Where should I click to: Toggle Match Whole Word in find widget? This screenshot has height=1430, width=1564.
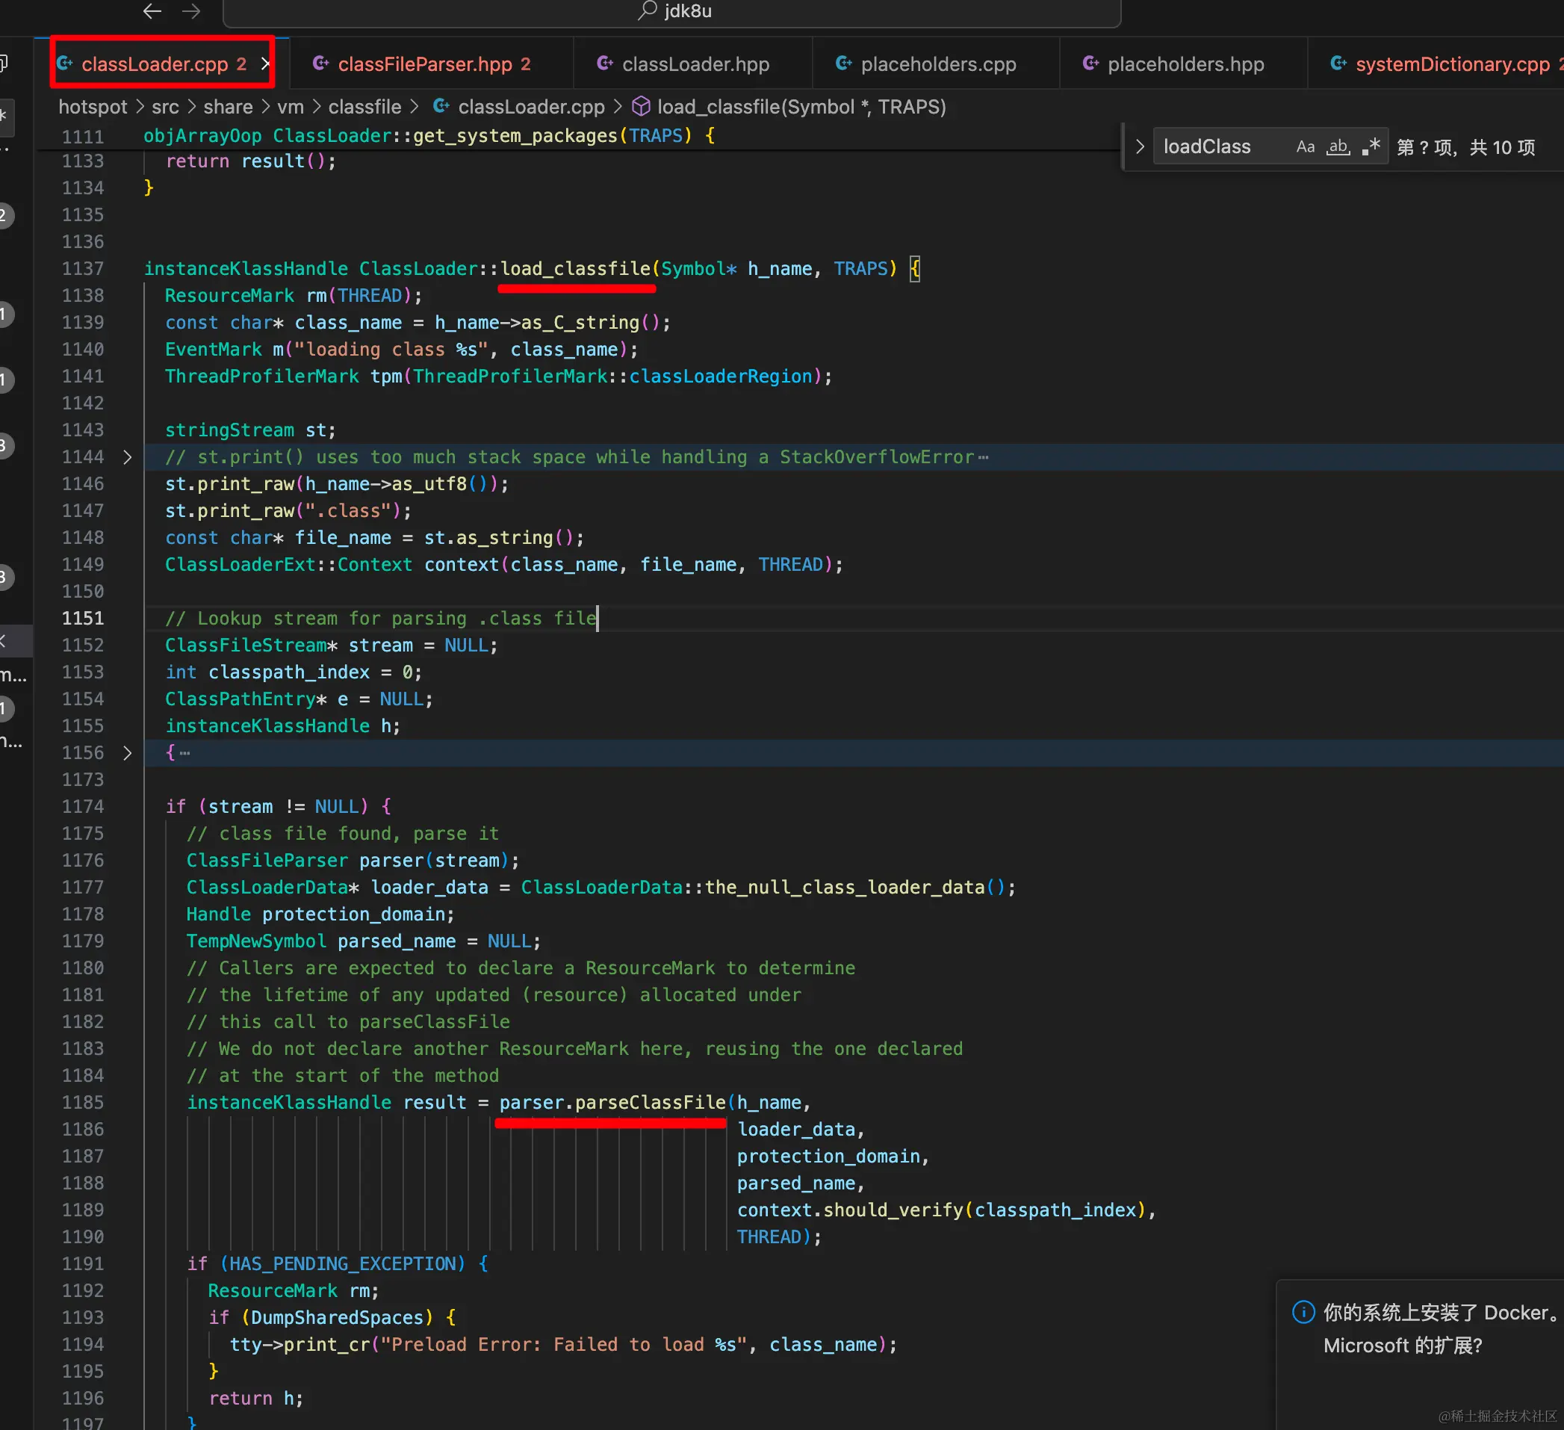click(x=1338, y=146)
